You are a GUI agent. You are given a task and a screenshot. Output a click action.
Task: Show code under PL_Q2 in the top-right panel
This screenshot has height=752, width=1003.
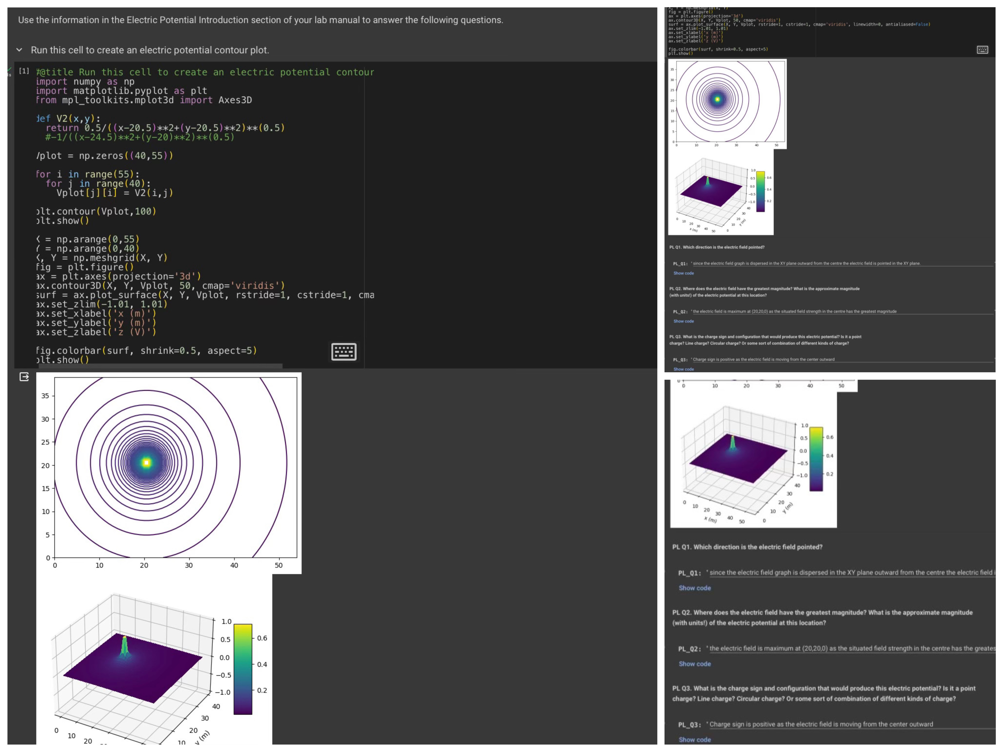[683, 321]
